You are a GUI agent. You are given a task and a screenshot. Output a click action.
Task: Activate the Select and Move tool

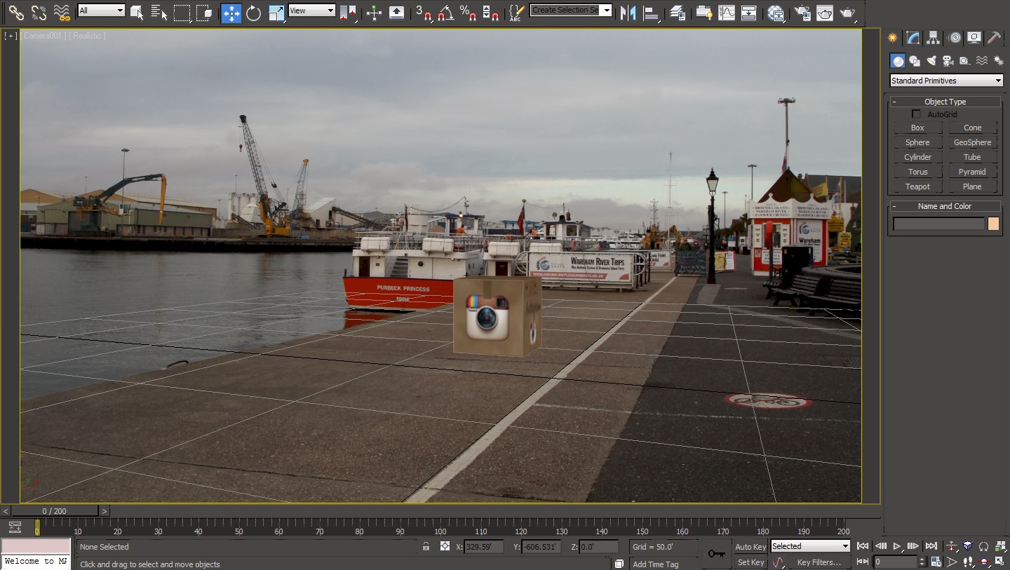(x=231, y=13)
